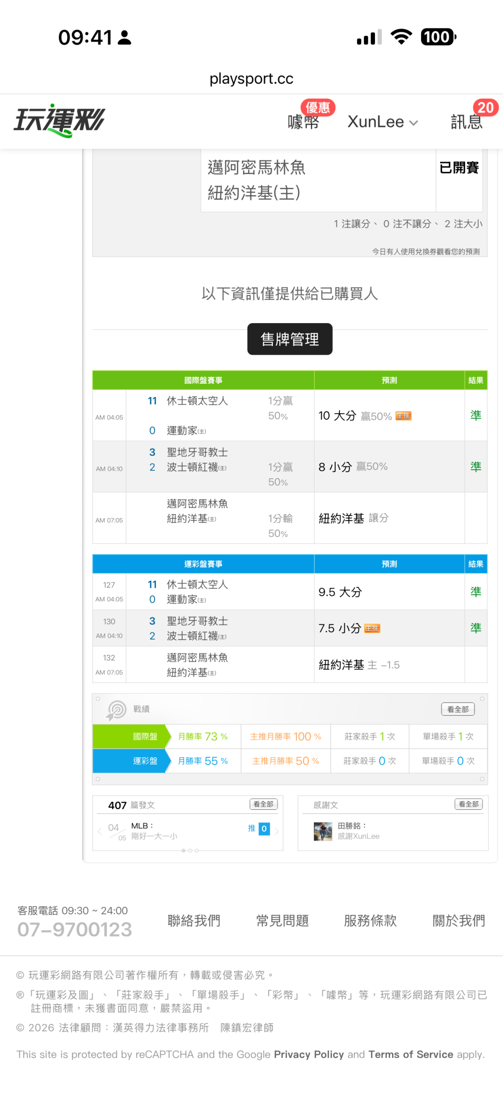The image size is (503, 1093).
Task: Open 訊息 with 20 notifications
Action: click(466, 122)
